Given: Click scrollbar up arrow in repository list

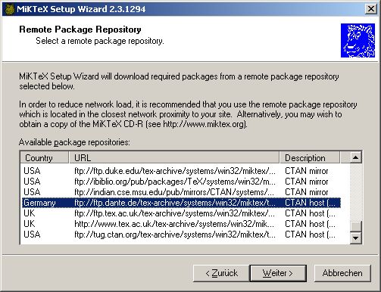Looking at the screenshot, I should coord(355,158).
